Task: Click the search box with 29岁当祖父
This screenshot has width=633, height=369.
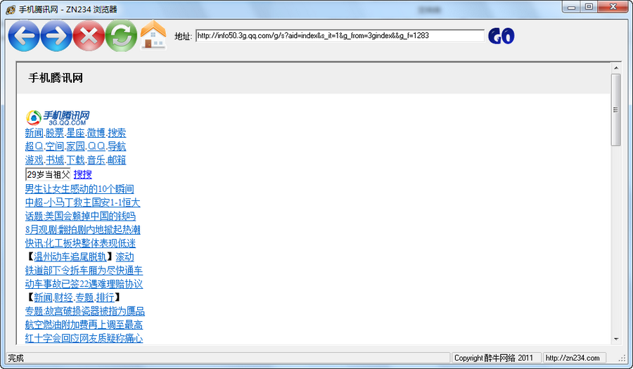Action: click(48, 174)
